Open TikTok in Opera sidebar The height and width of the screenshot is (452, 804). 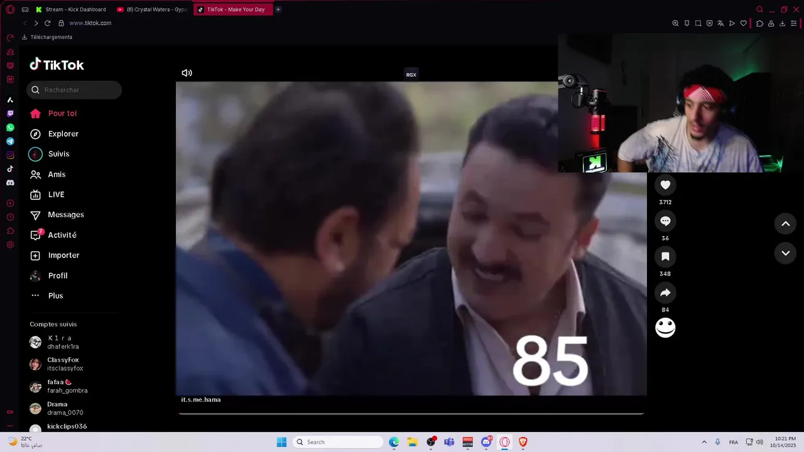coord(10,169)
